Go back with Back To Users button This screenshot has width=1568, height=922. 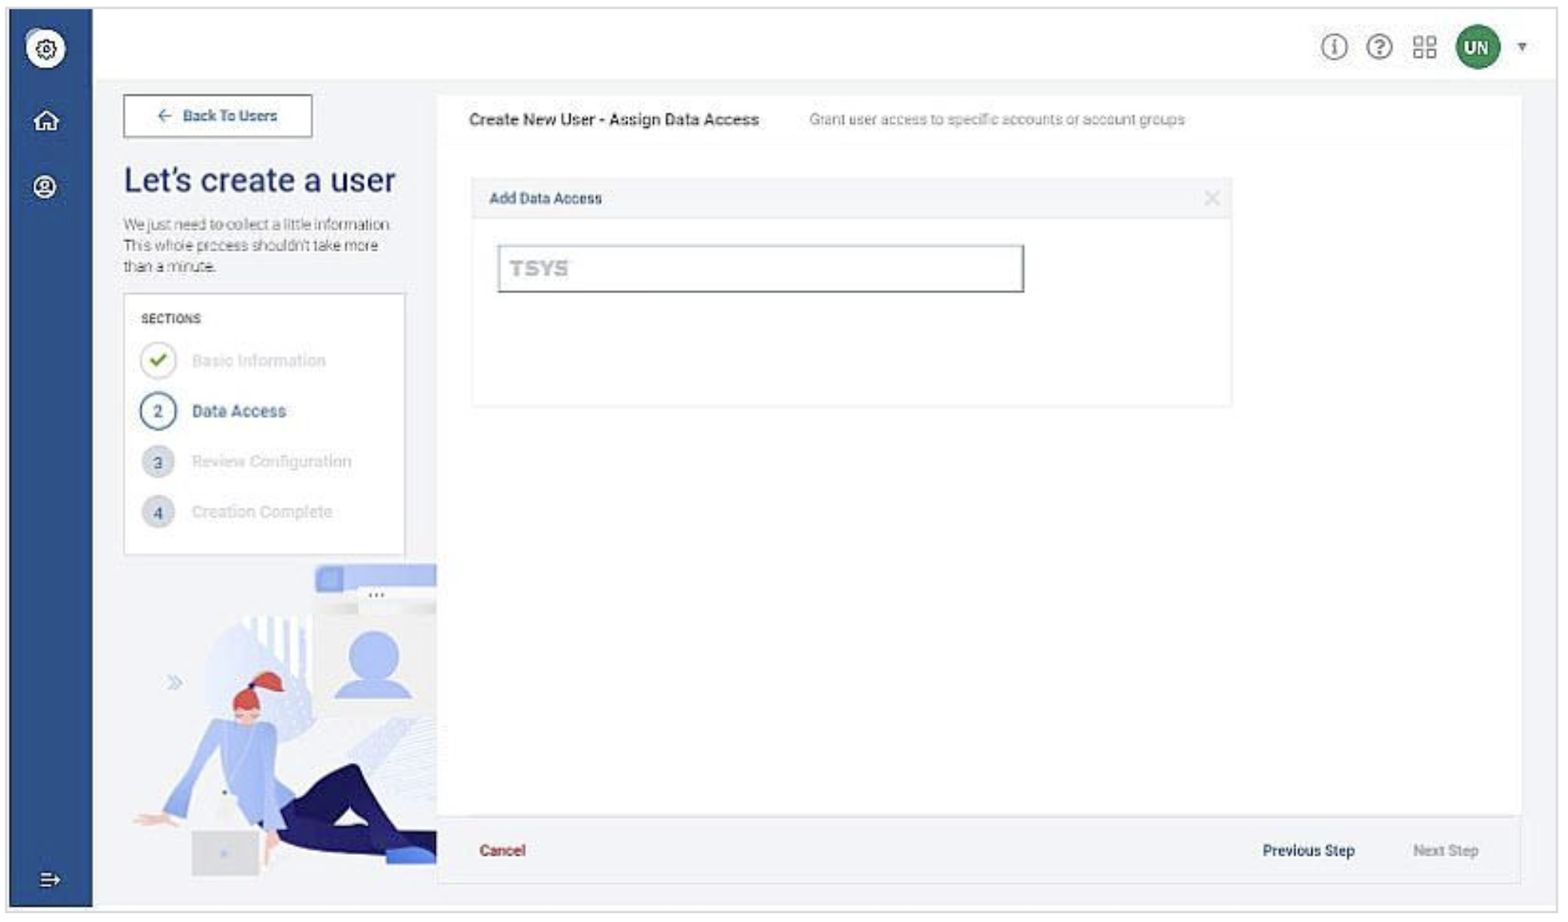pyautogui.click(x=217, y=116)
